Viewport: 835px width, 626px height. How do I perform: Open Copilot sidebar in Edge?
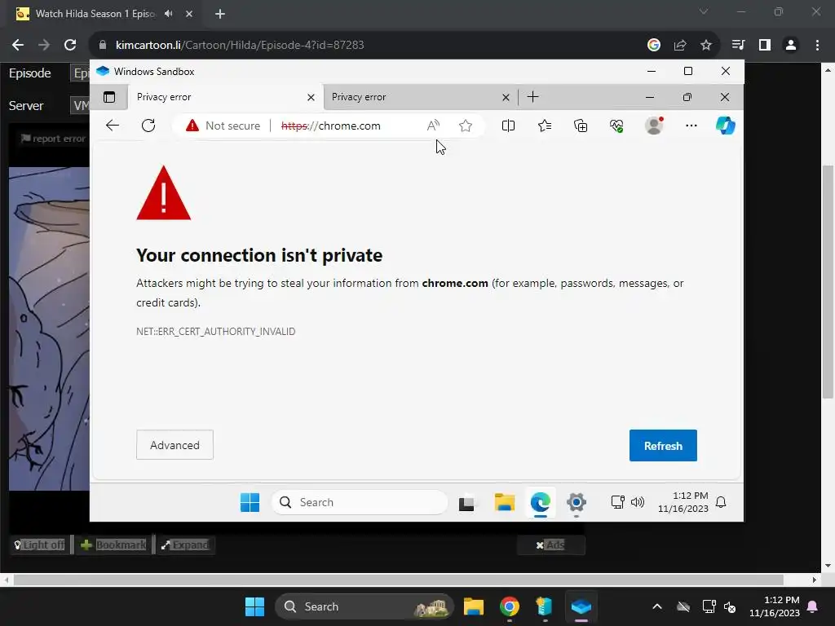(725, 126)
